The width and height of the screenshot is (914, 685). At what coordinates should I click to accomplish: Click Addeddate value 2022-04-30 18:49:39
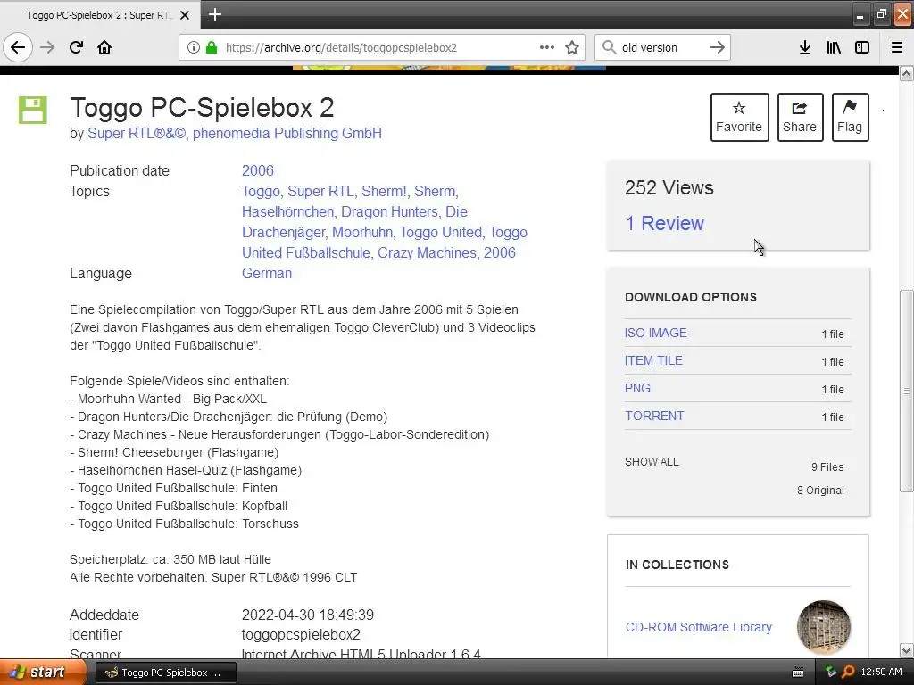308,615
